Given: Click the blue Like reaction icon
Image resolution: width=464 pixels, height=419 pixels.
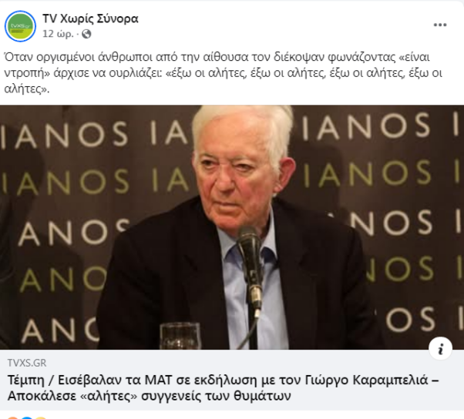Looking at the screenshot, I should [27, 417].
